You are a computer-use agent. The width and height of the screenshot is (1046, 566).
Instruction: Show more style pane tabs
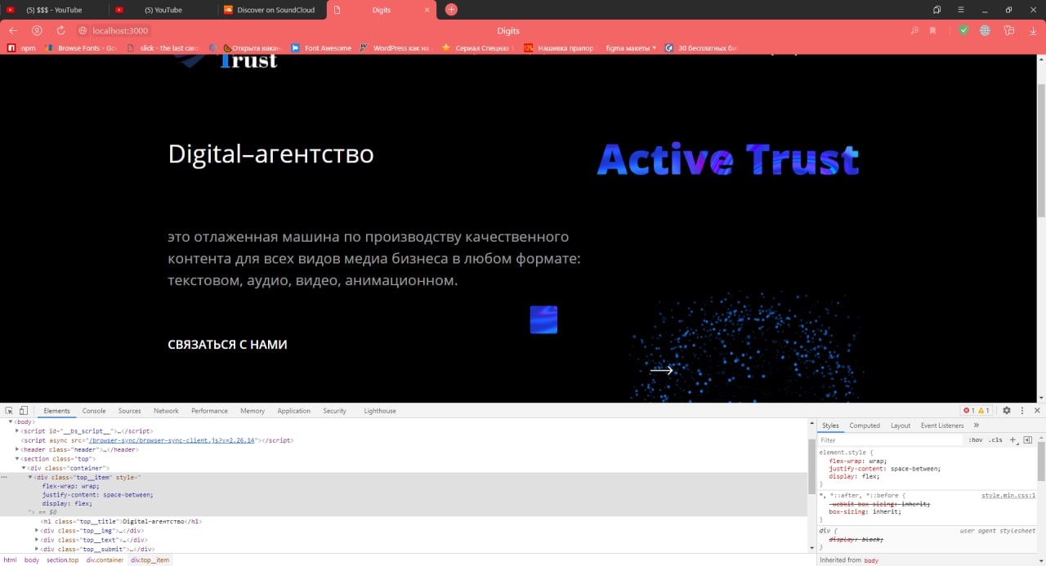click(976, 426)
